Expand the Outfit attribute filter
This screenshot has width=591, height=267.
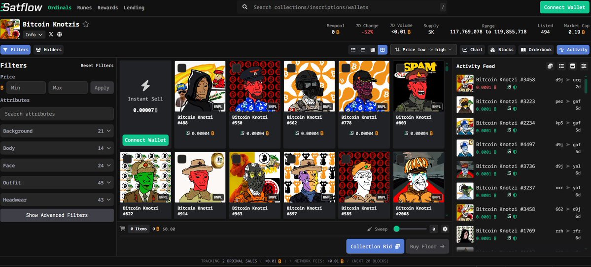tap(57, 183)
